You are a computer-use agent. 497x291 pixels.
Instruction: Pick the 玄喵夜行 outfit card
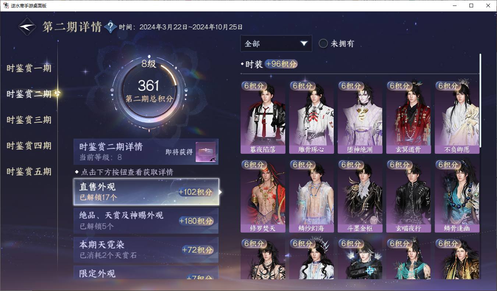408,196
